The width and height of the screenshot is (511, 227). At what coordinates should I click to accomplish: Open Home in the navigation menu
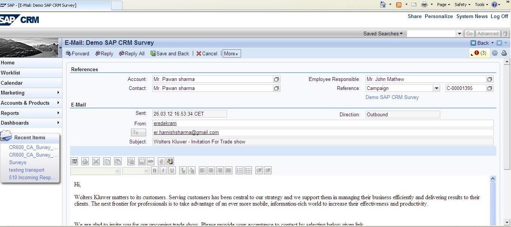31,63
